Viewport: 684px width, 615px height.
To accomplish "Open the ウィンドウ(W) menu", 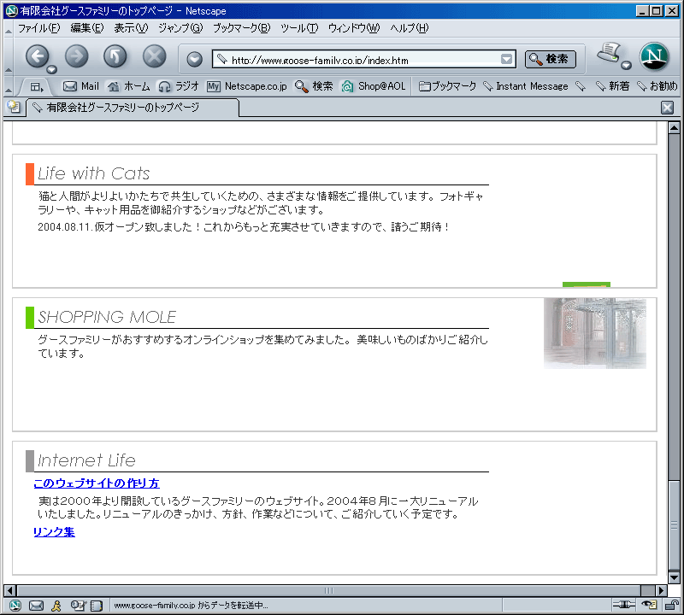I will click(x=354, y=28).
